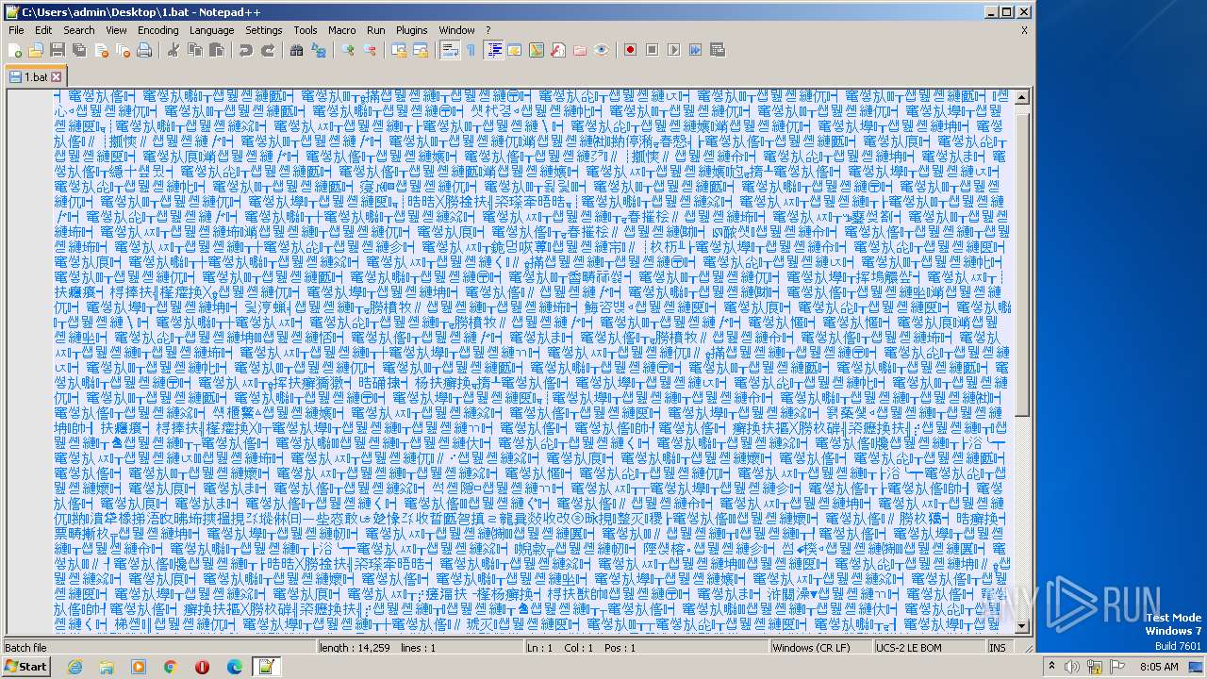Click the Undo arrow icon
Screen dimensions: 1207x679
click(x=245, y=50)
